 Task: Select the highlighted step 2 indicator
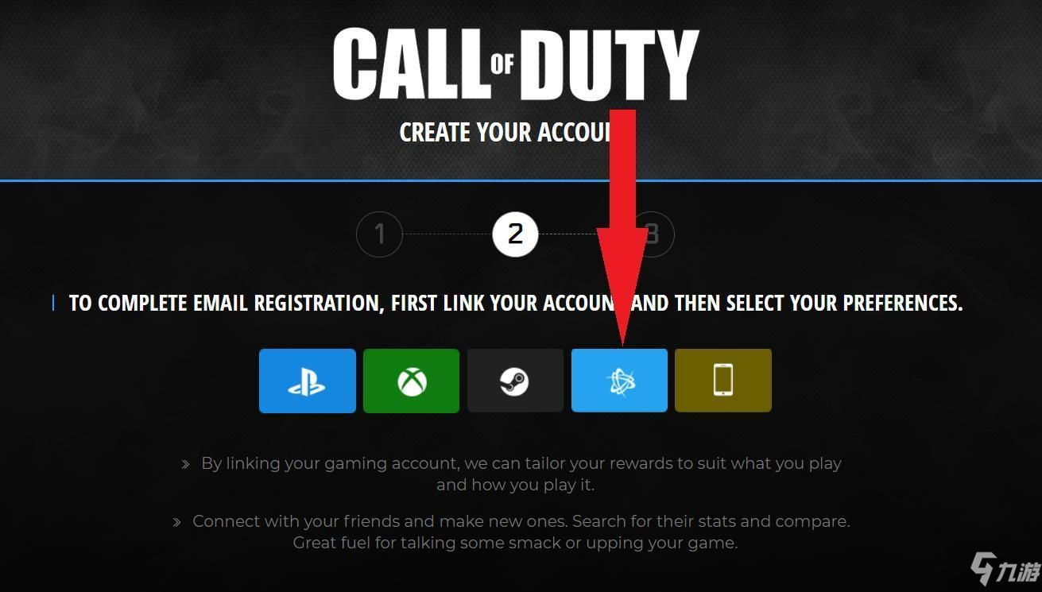(x=516, y=234)
